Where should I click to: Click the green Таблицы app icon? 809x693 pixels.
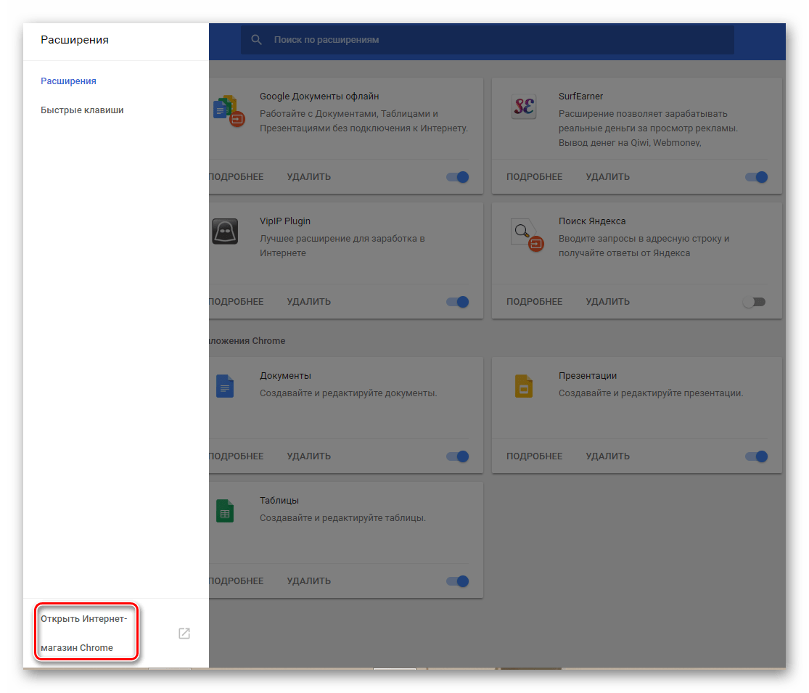[225, 511]
